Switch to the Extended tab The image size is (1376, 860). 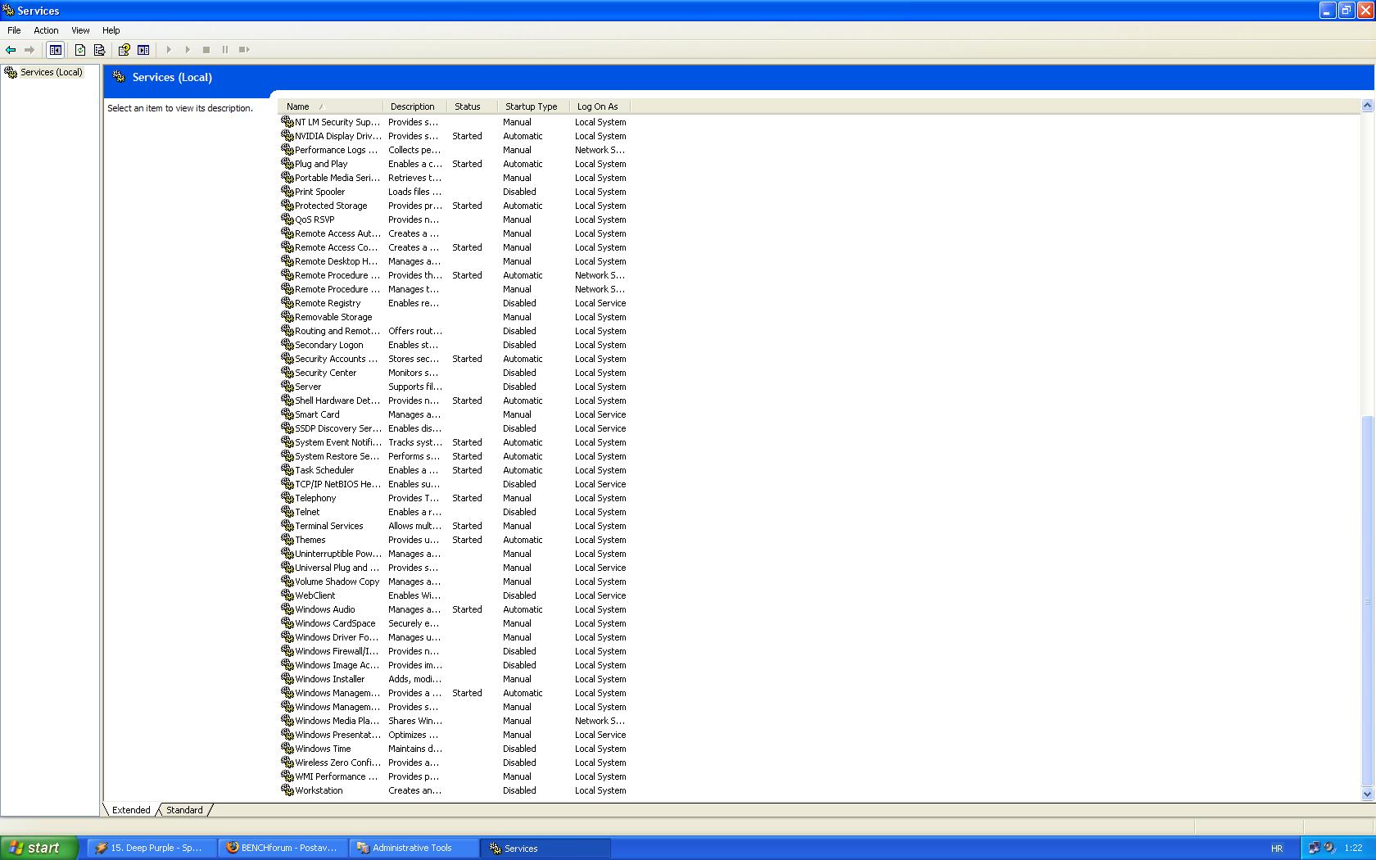[131, 810]
